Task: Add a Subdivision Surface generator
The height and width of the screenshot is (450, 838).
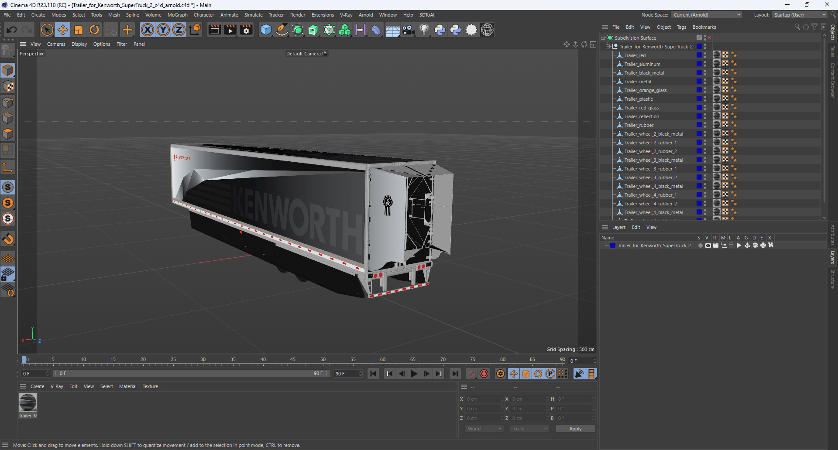Action: point(298,30)
